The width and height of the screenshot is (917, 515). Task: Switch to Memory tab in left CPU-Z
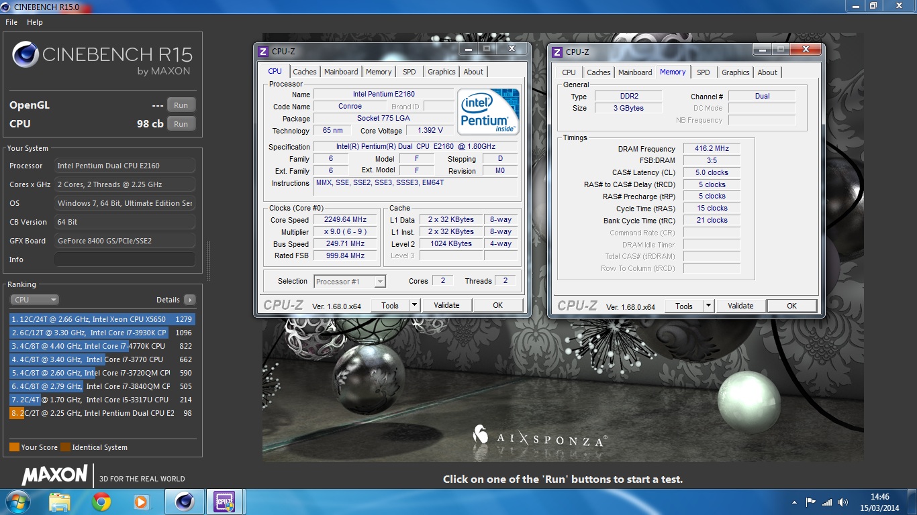(x=379, y=72)
